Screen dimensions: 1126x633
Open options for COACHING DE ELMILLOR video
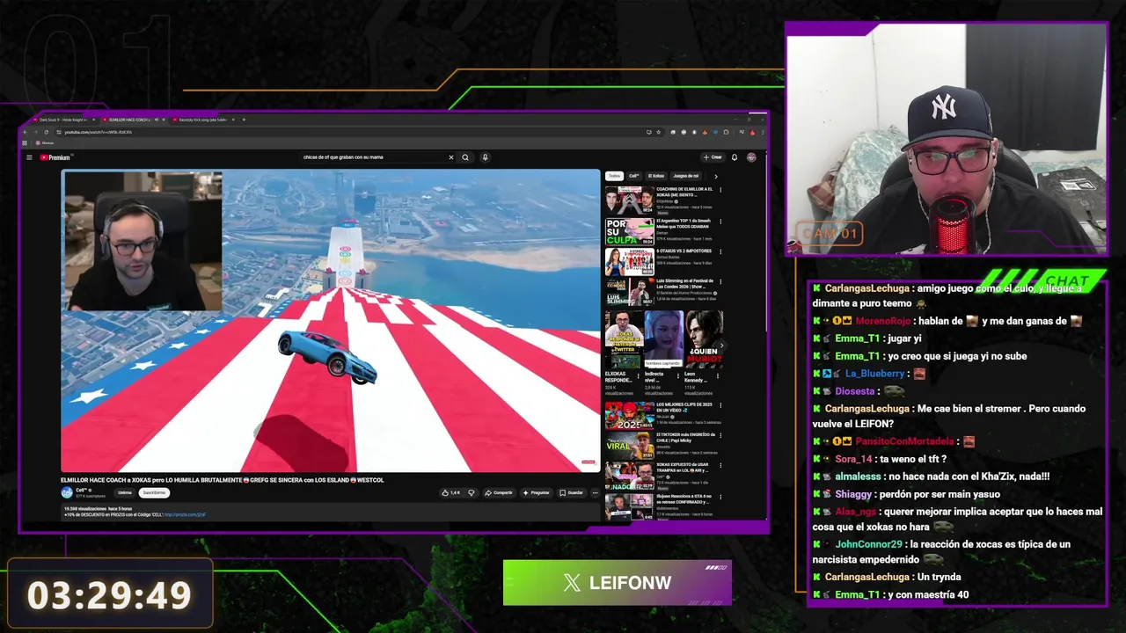720,191
